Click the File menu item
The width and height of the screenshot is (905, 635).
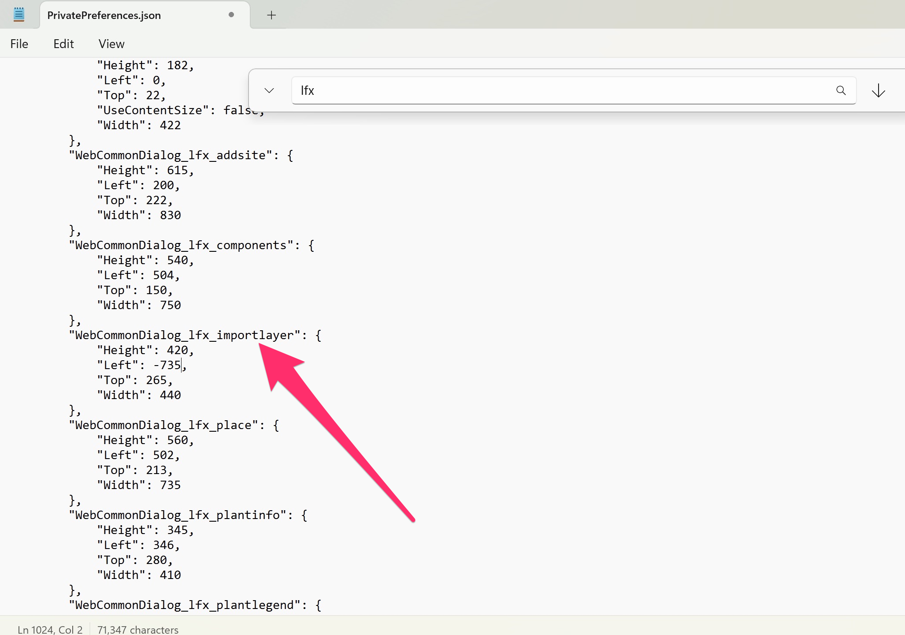pyautogui.click(x=19, y=43)
